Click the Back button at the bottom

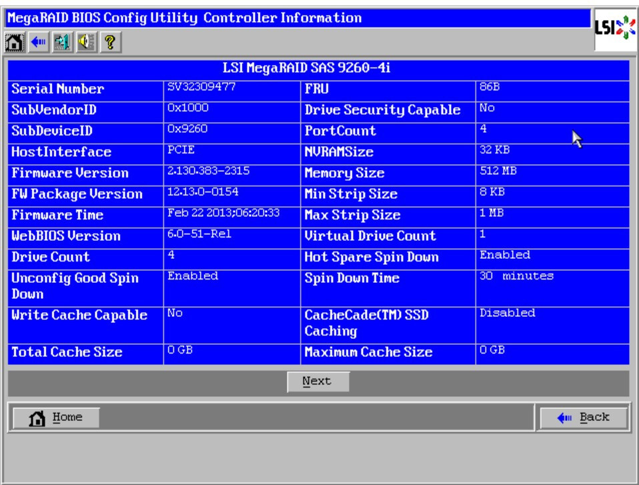click(584, 418)
